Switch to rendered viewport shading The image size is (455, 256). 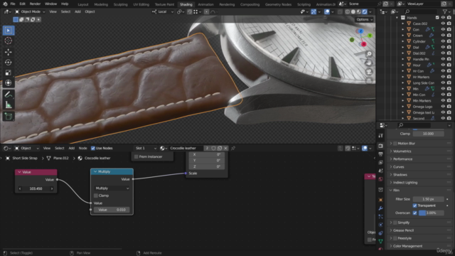point(365,11)
